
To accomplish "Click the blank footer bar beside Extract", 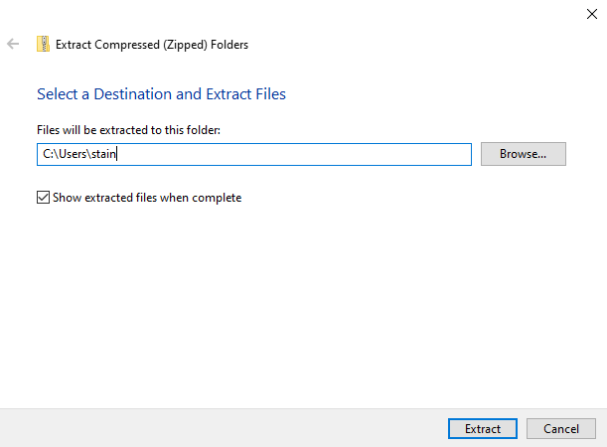I will click(x=224, y=428).
